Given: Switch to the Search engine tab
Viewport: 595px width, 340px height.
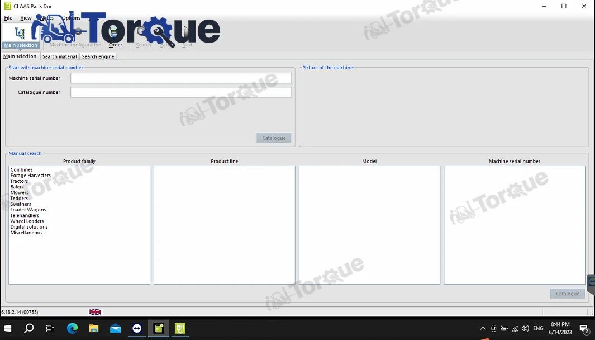Looking at the screenshot, I should 98,56.
